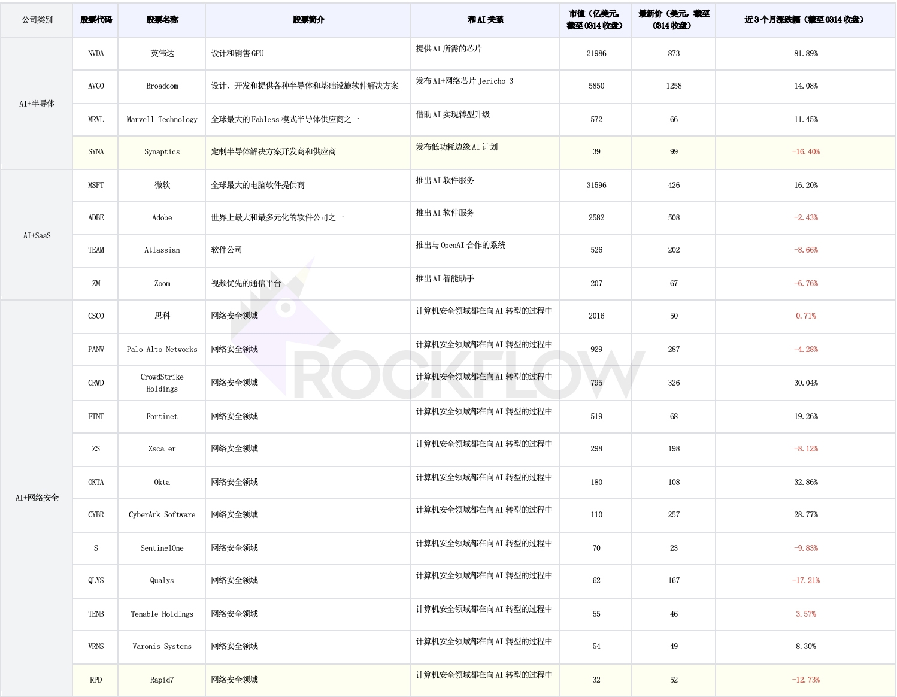Viewport: 897px width, 697px height.
Task: Click the Palo Alto Networks name cell
Action: coord(162,350)
